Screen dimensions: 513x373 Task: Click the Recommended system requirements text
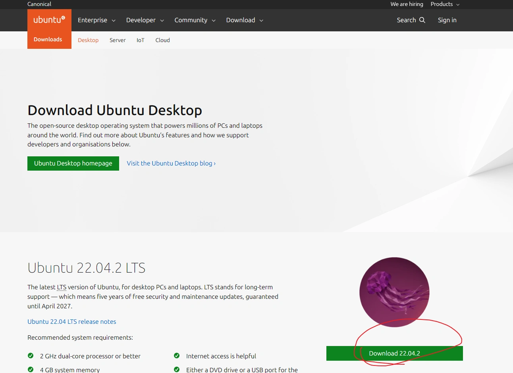[80, 338]
